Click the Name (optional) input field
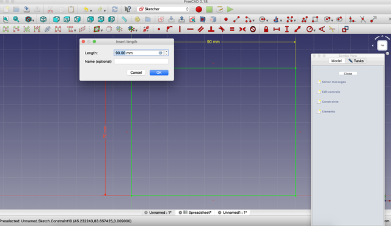The height and width of the screenshot is (226, 391). (141, 61)
